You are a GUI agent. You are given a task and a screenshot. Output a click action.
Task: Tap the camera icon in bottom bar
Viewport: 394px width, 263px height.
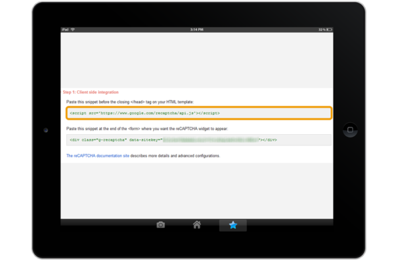(x=161, y=225)
